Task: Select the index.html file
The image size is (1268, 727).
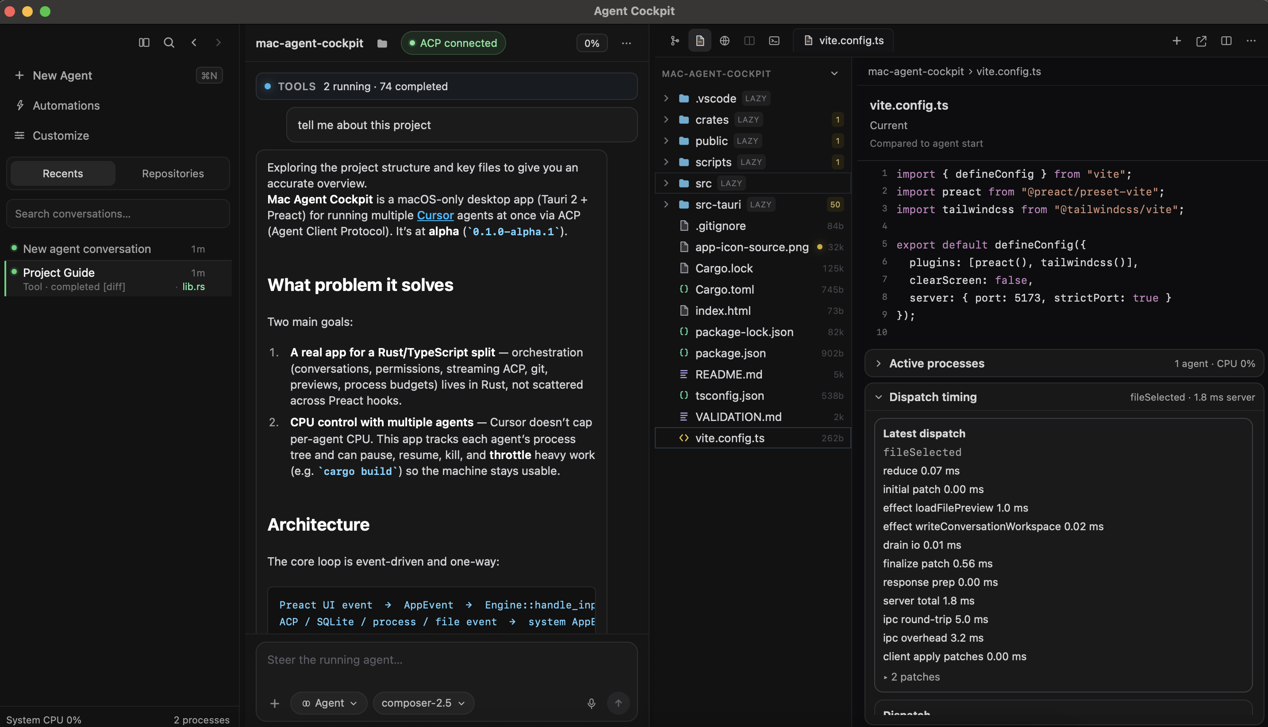Action: (753, 310)
